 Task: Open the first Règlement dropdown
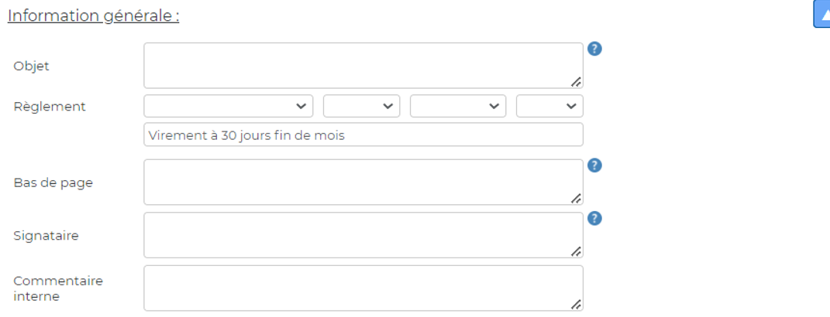(228, 106)
